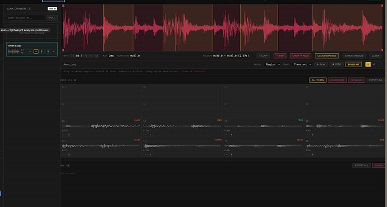Click the CHOP → PADS button
The width and height of the screenshot is (387, 207).
(x=301, y=56)
